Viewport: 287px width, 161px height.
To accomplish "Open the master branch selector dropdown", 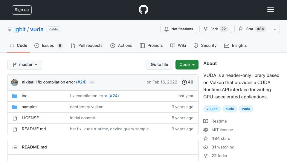I will point(25,65).
